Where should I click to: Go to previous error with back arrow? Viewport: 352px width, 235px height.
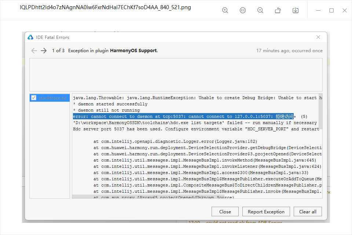34,51
